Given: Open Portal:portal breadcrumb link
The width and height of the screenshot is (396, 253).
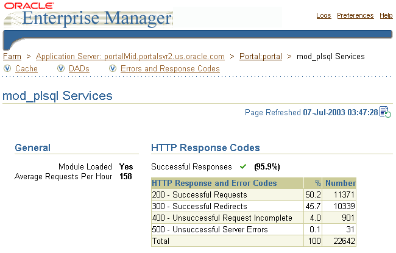Looking at the screenshot, I should (x=260, y=56).
